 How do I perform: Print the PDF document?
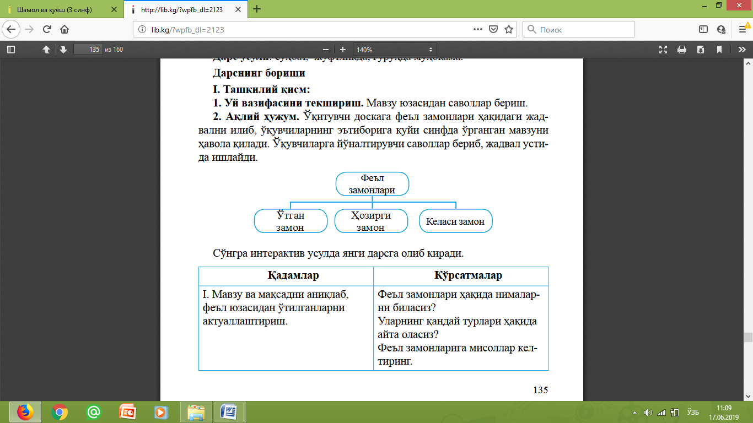(x=682, y=50)
